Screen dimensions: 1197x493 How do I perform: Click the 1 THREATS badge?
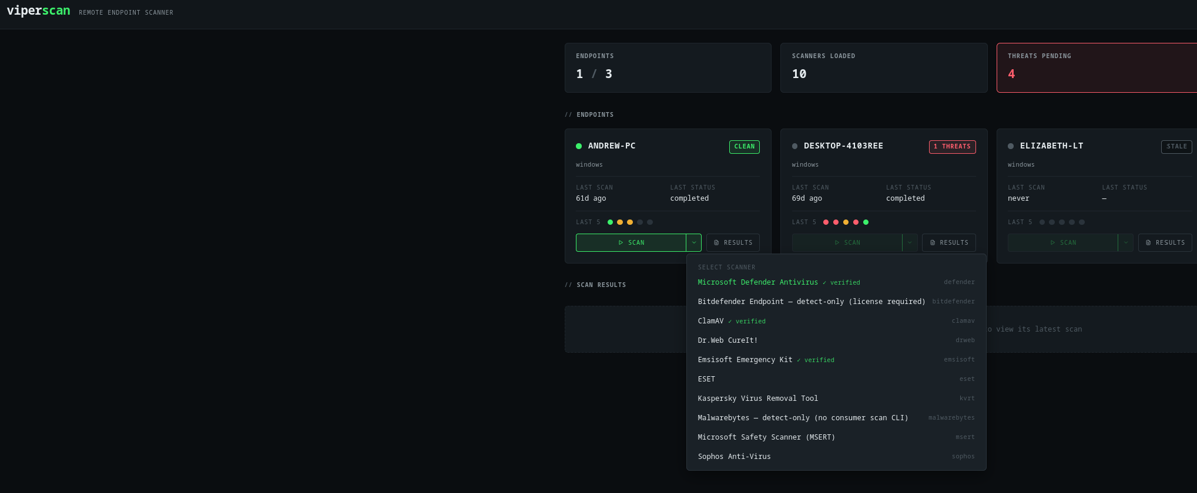pyautogui.click(x=952, y=147)
